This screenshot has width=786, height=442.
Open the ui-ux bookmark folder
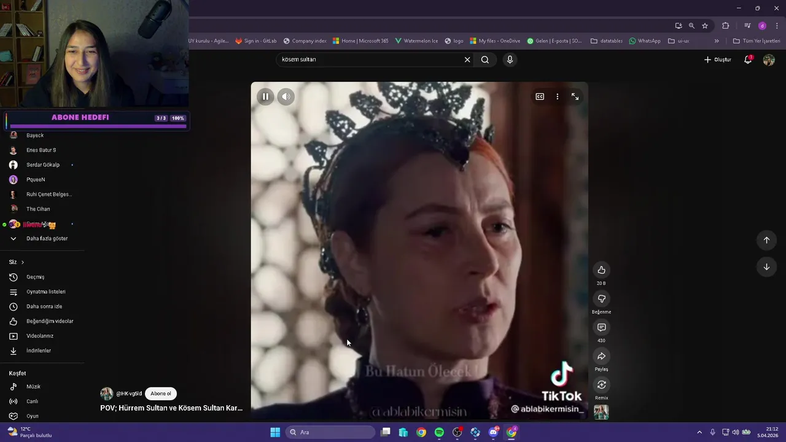(x=679, y=41)
